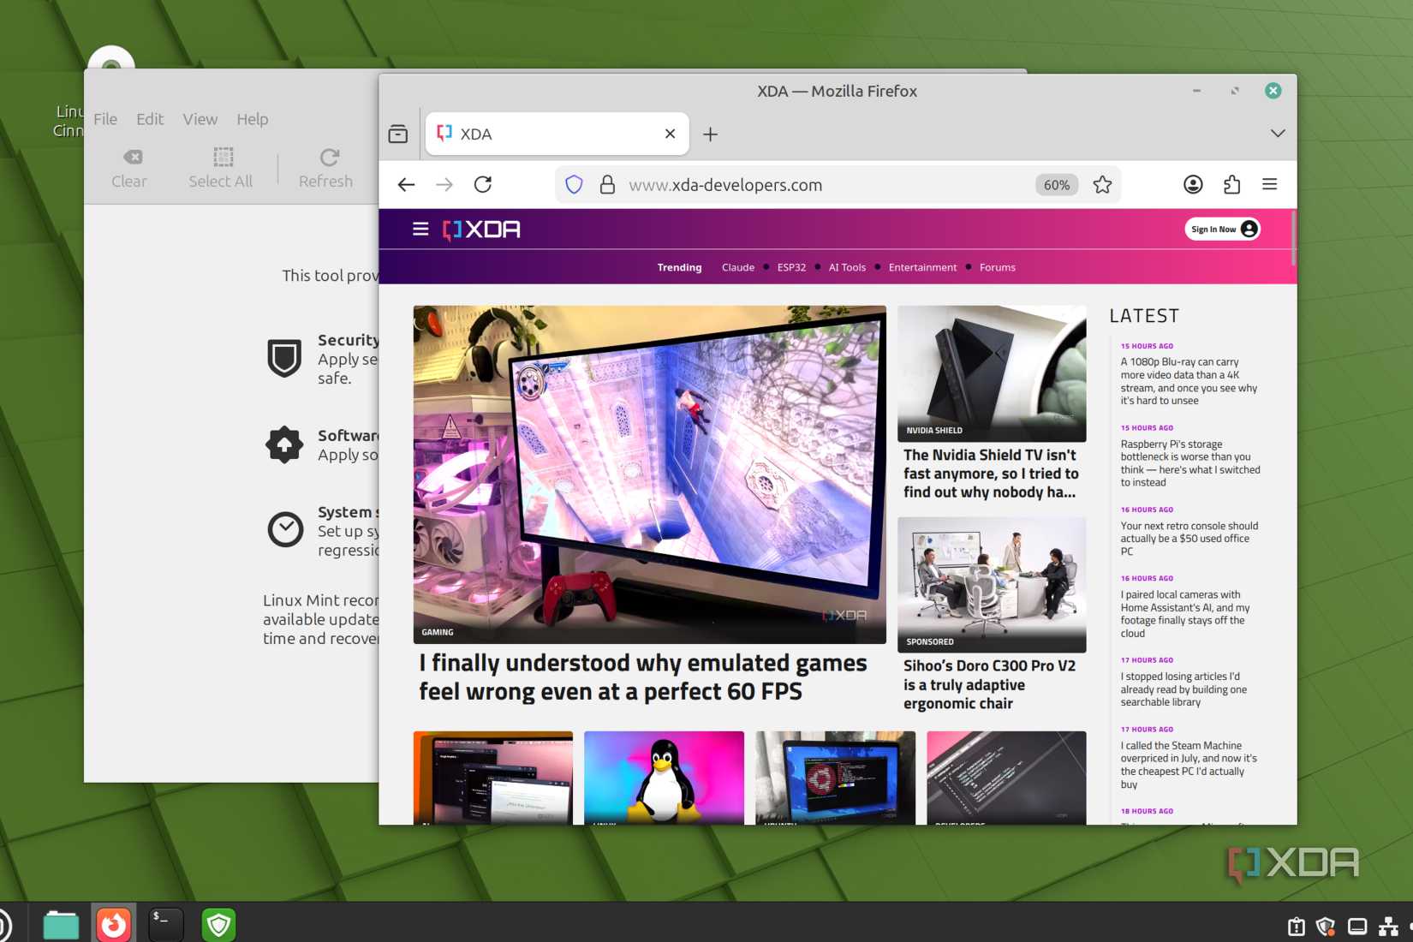Open the Files folder in taskbar
This screenshot has height=942, width=1413.
(x=61, y=925)
